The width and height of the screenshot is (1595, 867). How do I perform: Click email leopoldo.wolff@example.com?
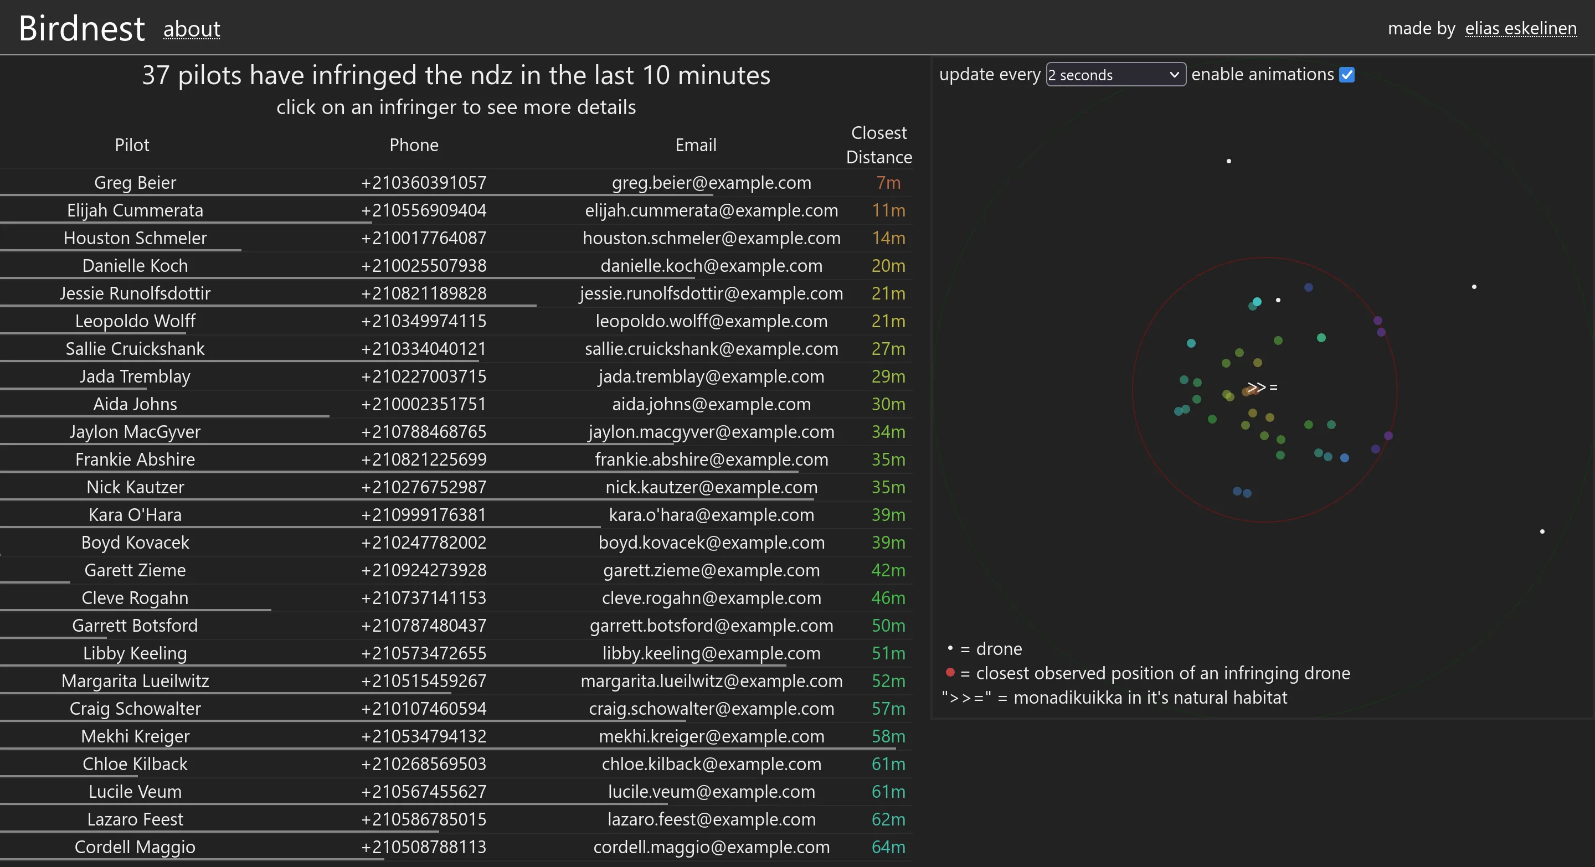(712, 321)
